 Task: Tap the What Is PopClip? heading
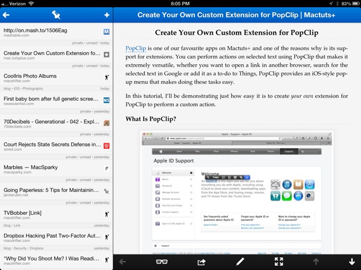pos(151,119)
